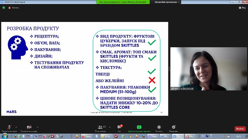This screenshot has height=139, width=248.
Task: Open pinned Firefox icon in quick launch
Action: tap(44, 136)
